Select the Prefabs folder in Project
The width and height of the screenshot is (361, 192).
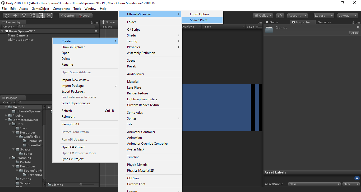click(x=24, y=162)
